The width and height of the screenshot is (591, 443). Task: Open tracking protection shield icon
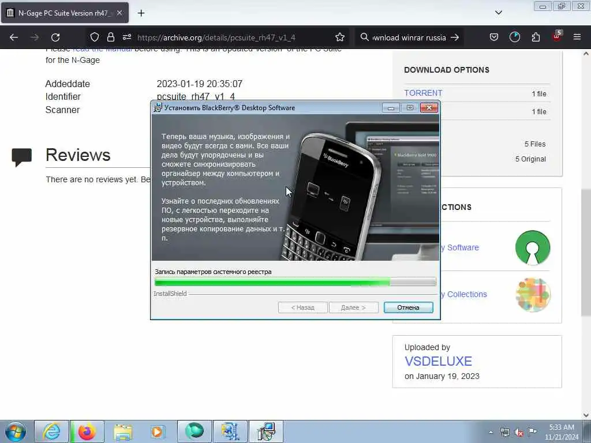coord(95,37)
